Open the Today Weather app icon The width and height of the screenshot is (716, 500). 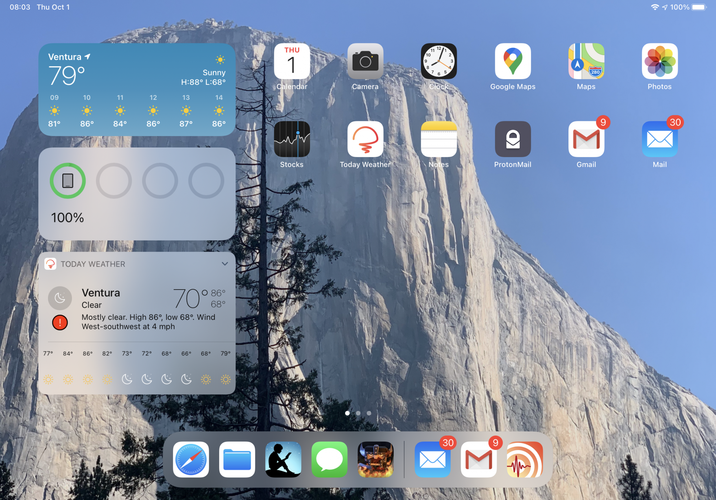[x=365, y=139]
